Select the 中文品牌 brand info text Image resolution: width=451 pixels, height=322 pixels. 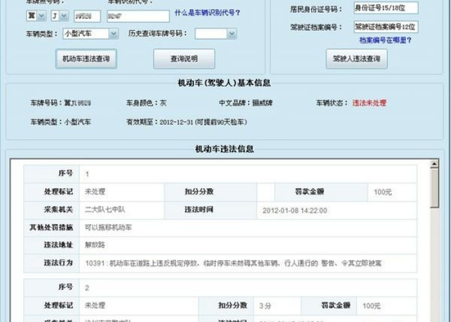tap(245, 103)
